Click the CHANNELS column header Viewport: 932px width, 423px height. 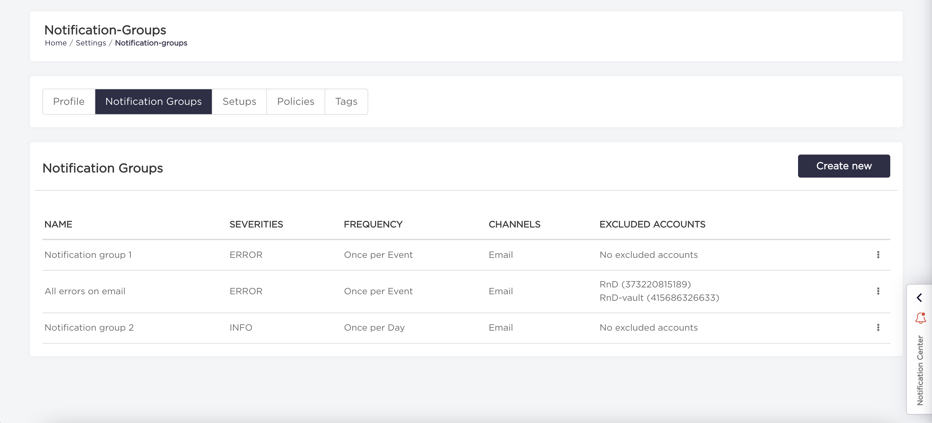click(515, 224)
